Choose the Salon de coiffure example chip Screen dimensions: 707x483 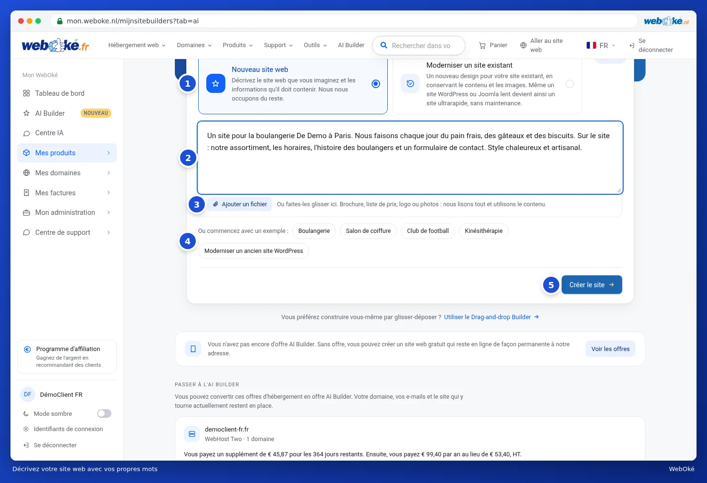pos(368,231)
